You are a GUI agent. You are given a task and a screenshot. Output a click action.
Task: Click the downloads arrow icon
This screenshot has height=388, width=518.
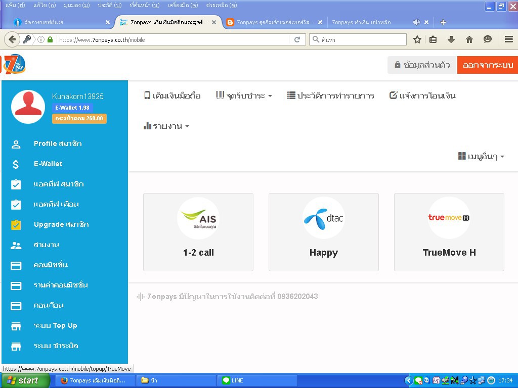click(451, 39)
